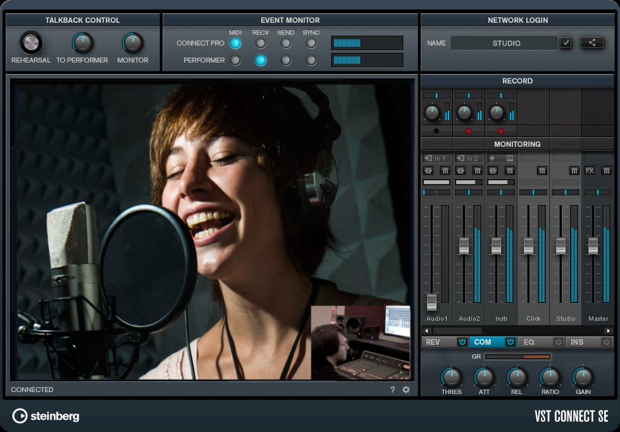Enable the EQ power button

click(x=558, y=342)
